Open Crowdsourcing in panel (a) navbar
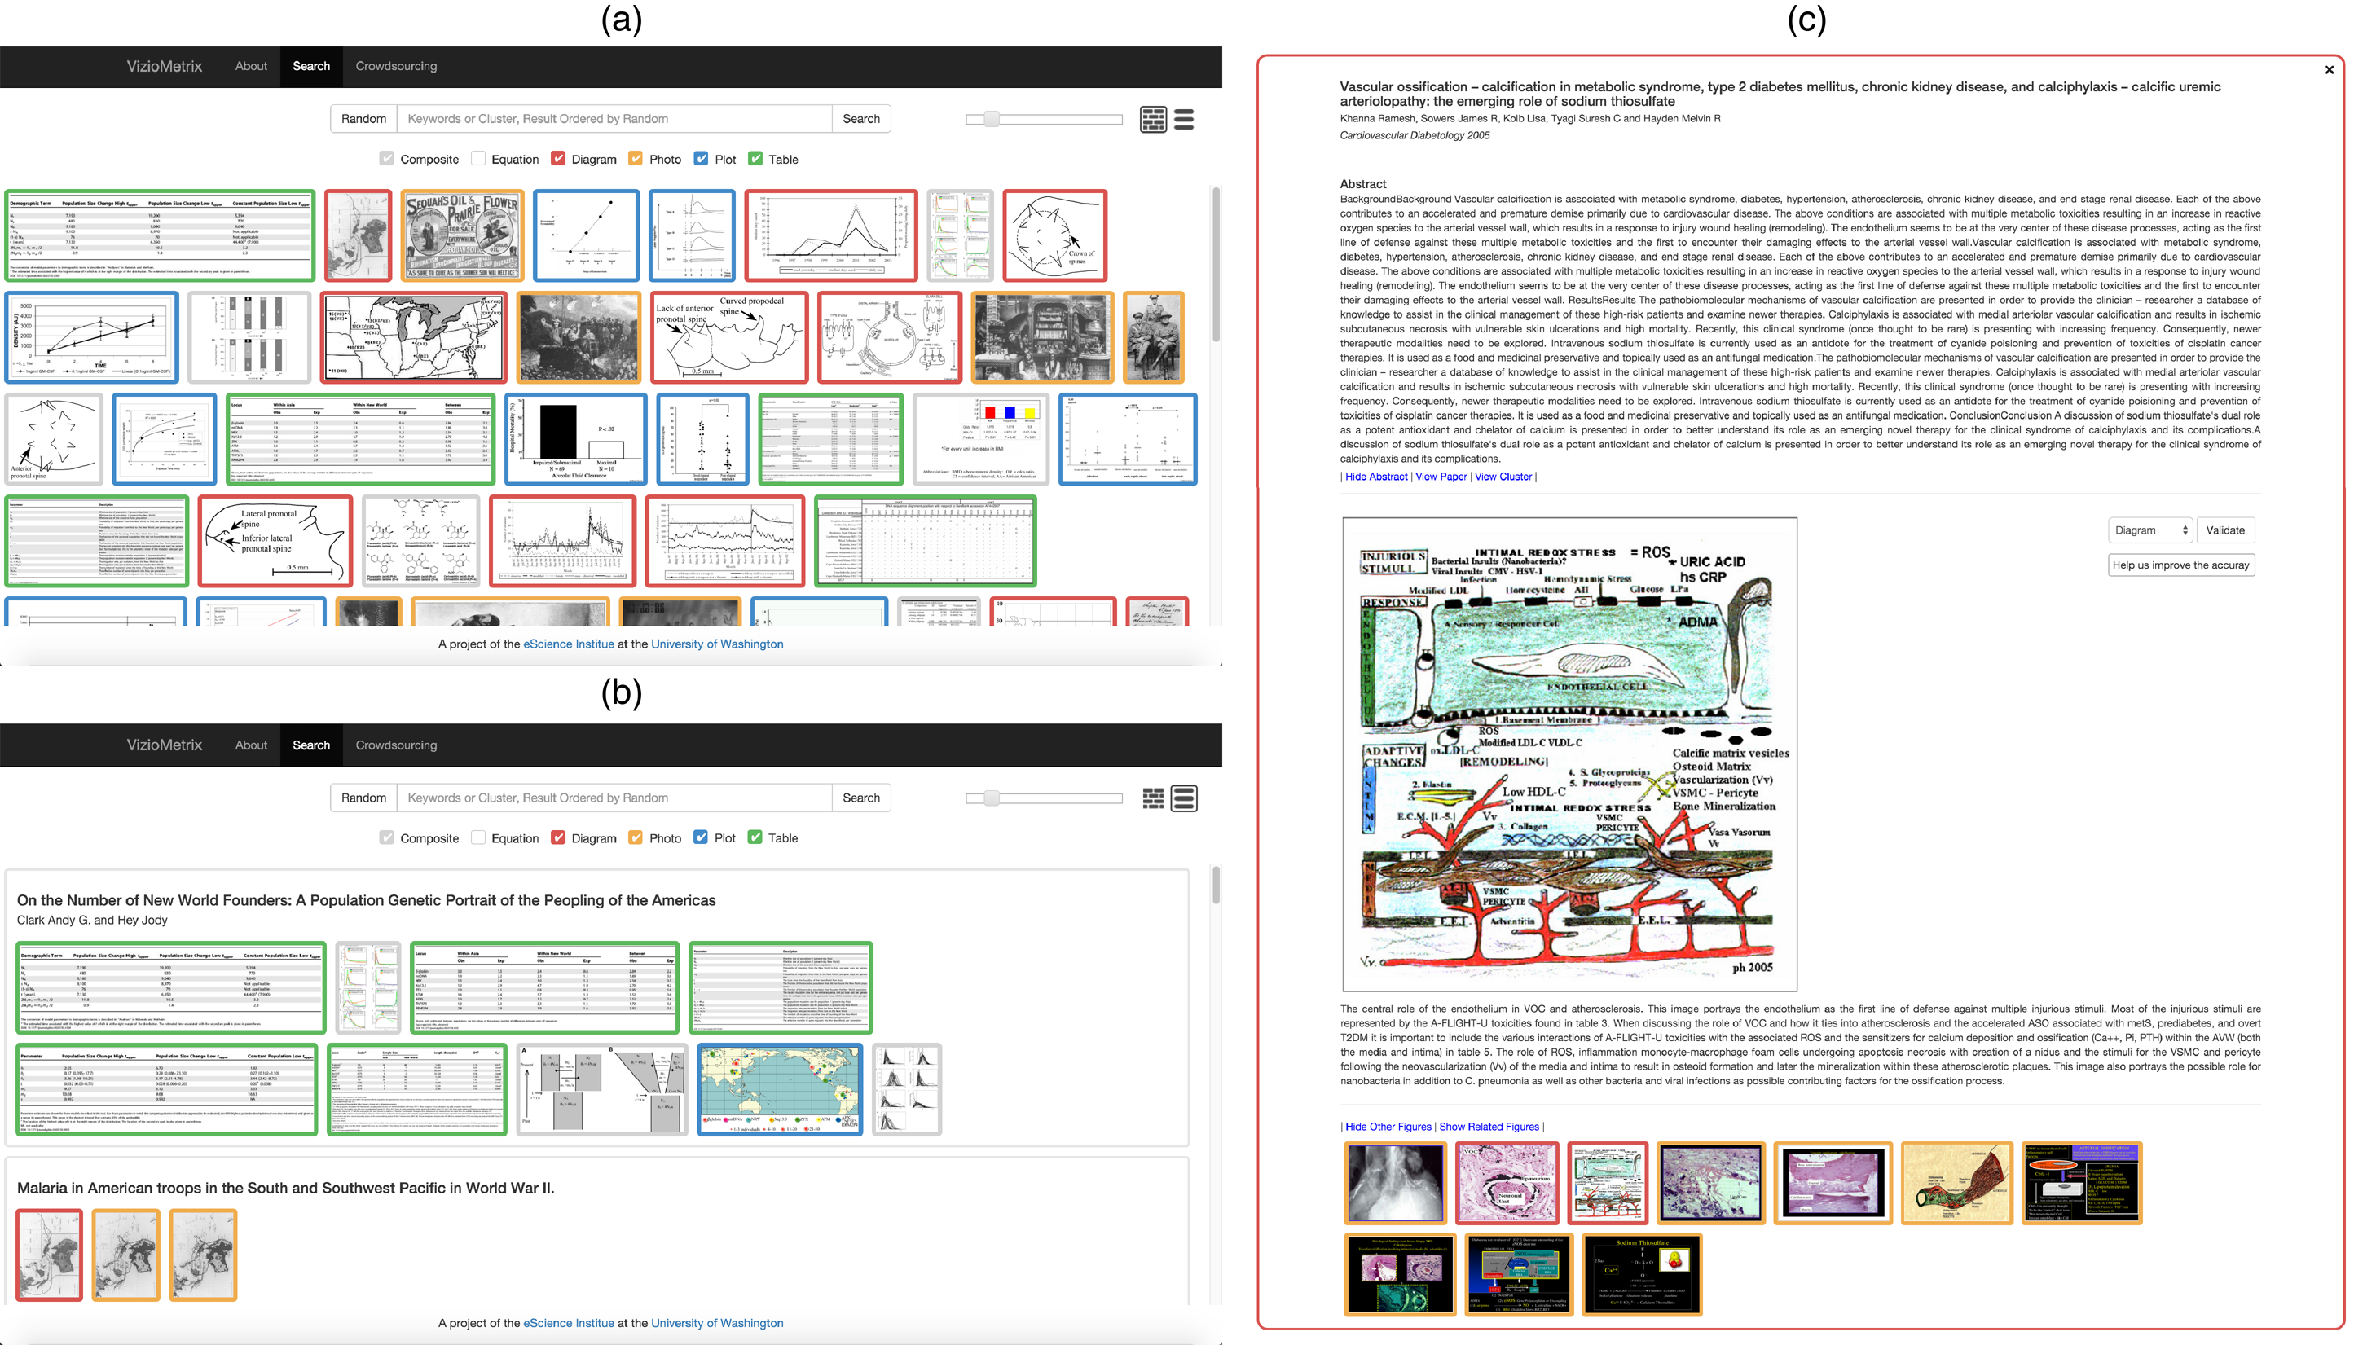Image resolution: width=2354 pixels, height=1345 pixels. pos(396,67)
